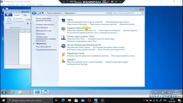Open the Центр специальных возможностей icon
Viewport: 183px width, 103px height.
pos(63,46)
